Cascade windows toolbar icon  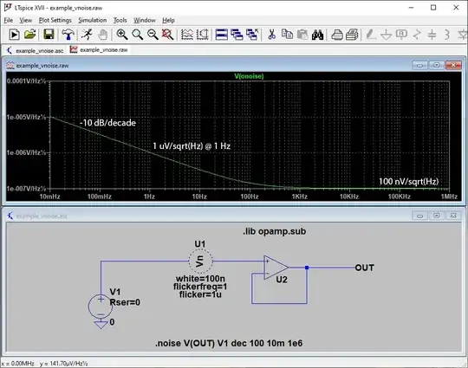tap(237, 35)
